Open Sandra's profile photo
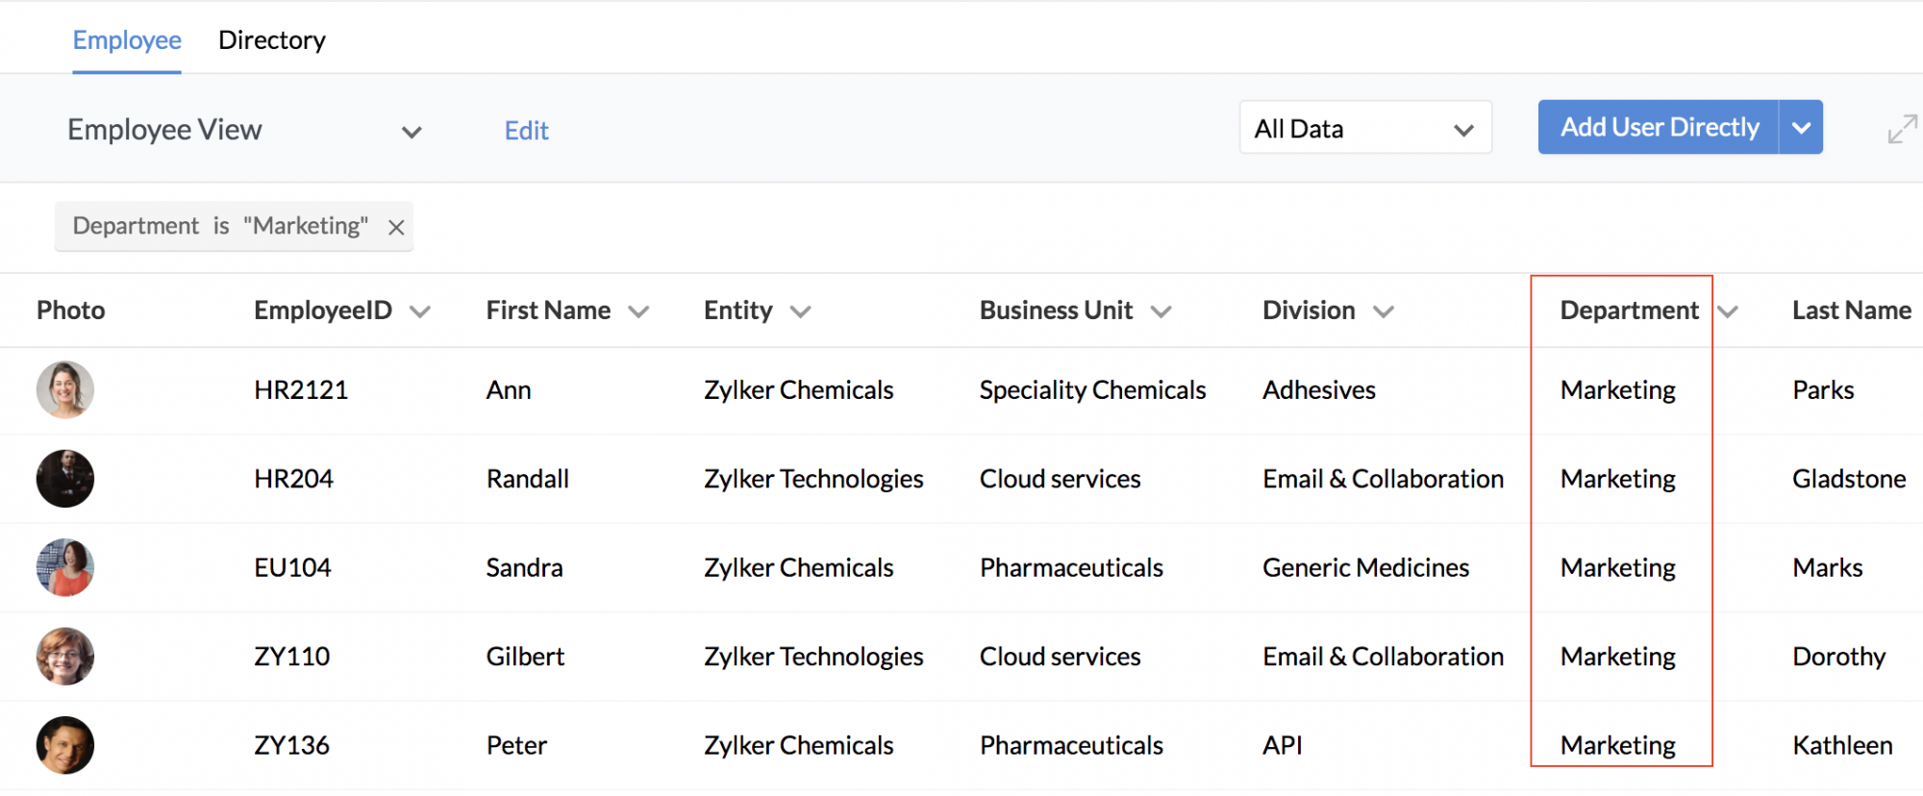The image size is (1923, 796). click(65, 567)
